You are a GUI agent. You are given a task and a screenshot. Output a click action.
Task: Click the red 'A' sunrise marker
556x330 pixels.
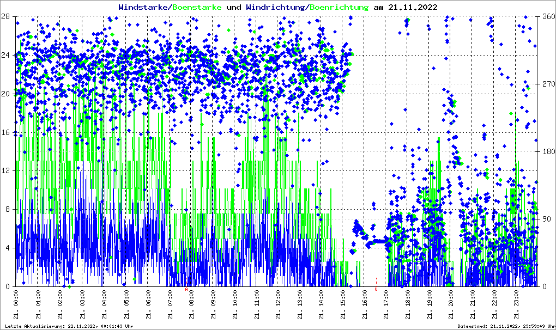point(186,290)
